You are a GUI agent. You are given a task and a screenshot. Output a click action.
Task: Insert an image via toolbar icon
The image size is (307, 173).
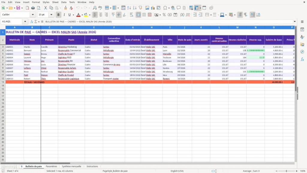pos(147,8)
